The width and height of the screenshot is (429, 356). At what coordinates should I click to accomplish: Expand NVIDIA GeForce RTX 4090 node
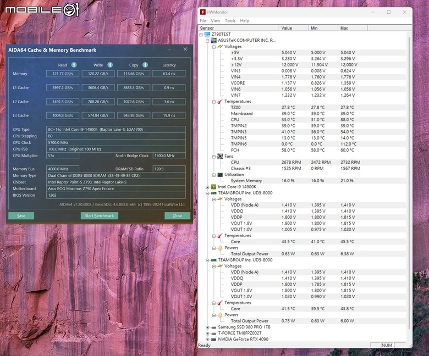[x=207, y=340]
